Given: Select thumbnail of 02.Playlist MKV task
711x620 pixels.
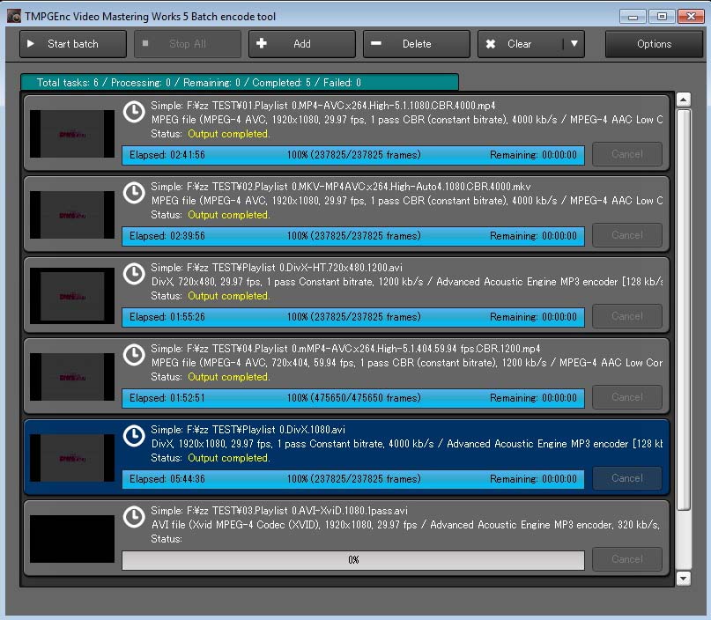Looking at the screenshot, I should (x=72, y=215).
